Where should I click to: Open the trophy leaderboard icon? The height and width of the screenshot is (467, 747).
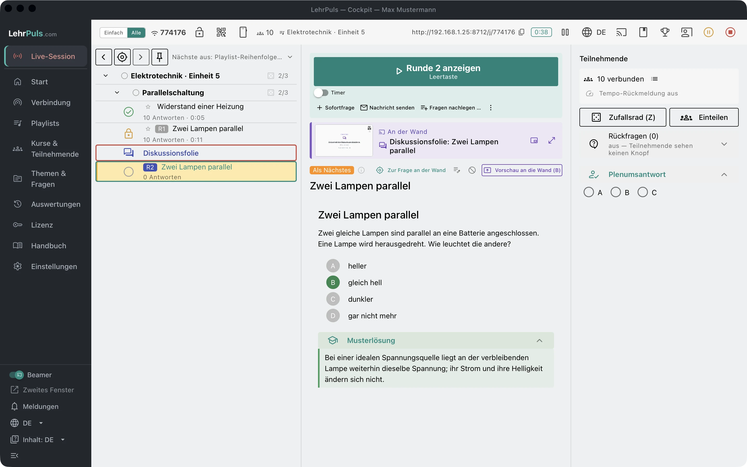pyautogui.click(x=665, y=32)
